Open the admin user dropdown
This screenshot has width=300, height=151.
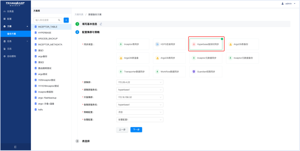(x=289, y=4)
